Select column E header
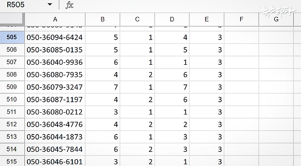The width and height of the screenshot is (301, 166). tap(207, 19)
